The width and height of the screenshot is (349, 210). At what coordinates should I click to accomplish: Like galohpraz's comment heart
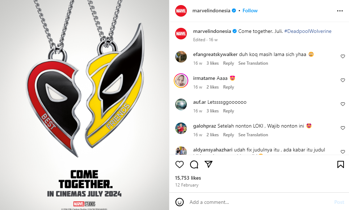pos(343,128)
